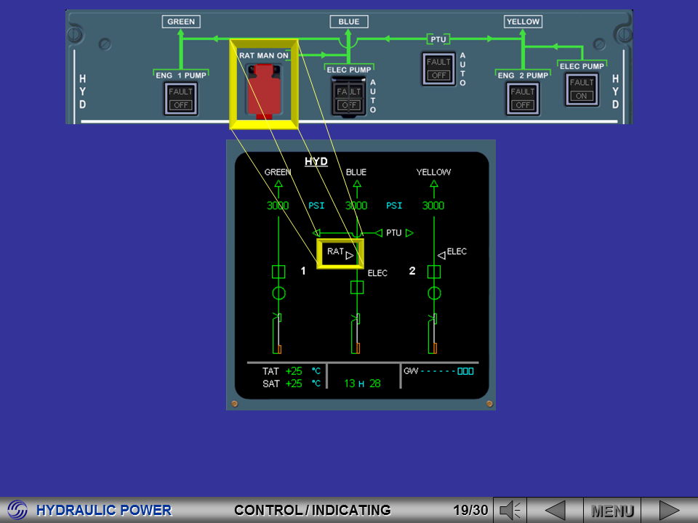This screenshot has width=698, height=523.
Task: Click the speaker audio icon
Action: point(509,509)
